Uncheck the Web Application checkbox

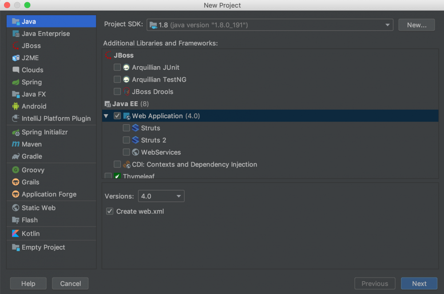tap(117, 116)
